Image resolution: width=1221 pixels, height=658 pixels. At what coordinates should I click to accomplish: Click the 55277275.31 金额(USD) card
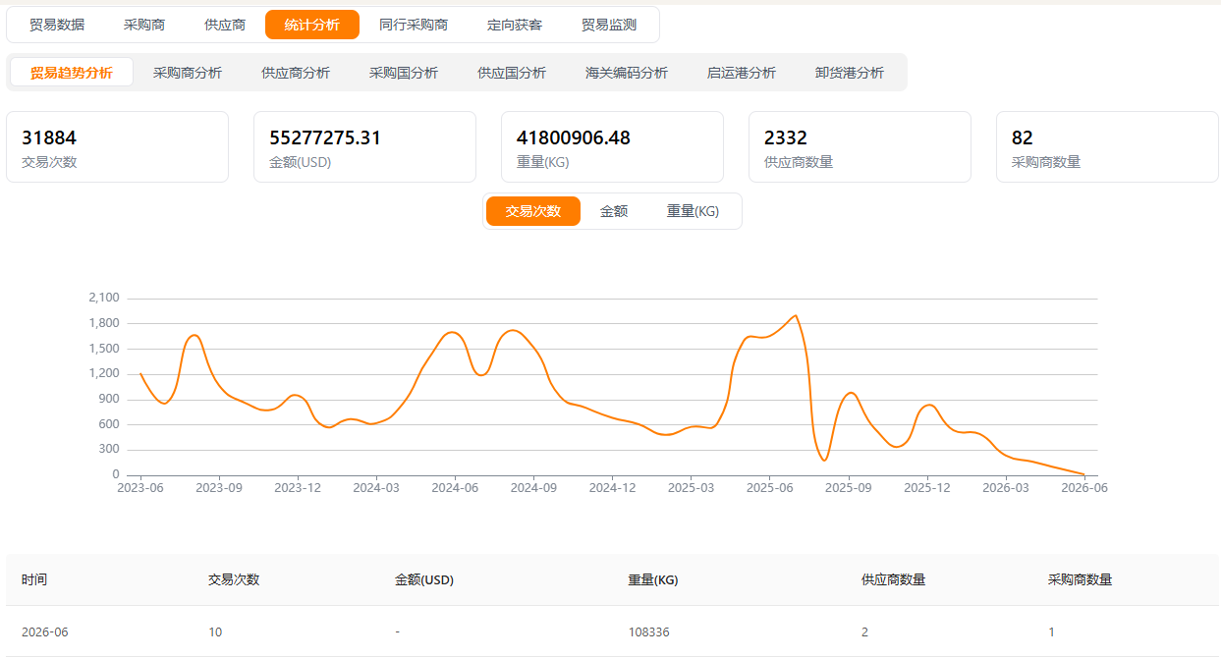(x=364, y=146)
